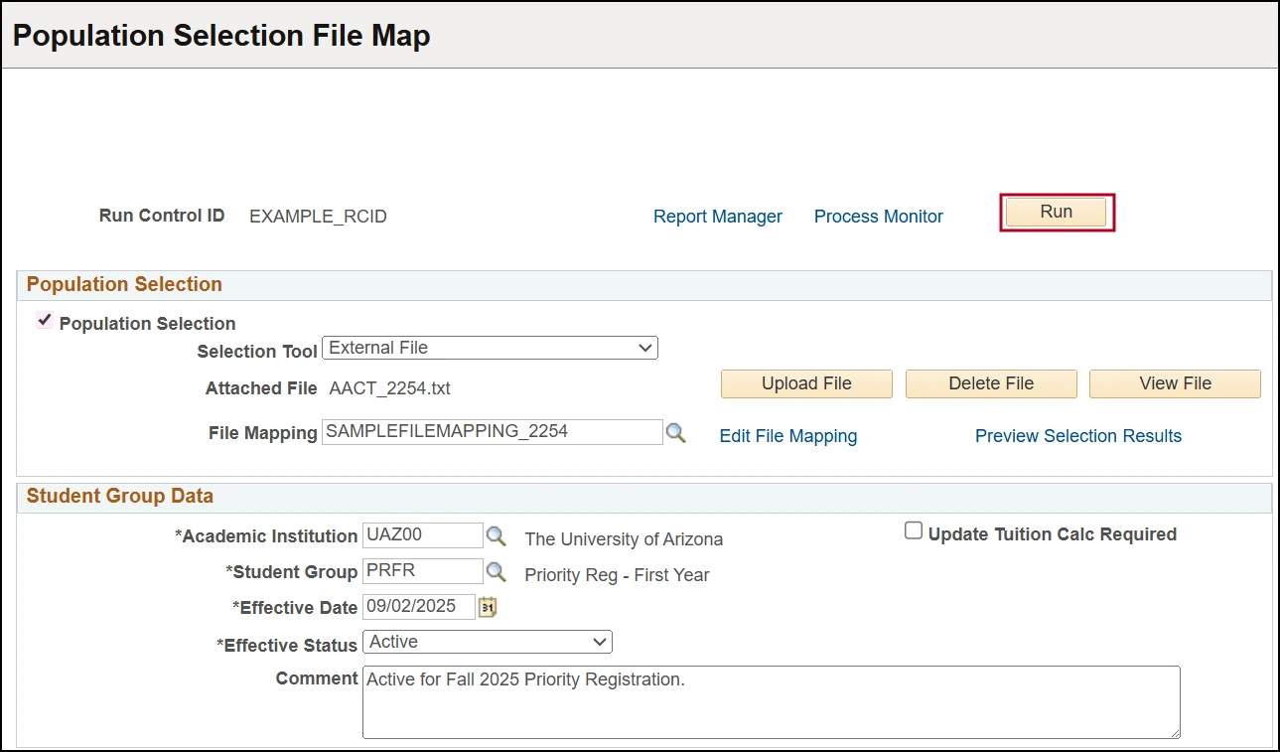Viewport: 1280px width, 752px height.
Task: Click the Upload File button
Action: point(806,383)
